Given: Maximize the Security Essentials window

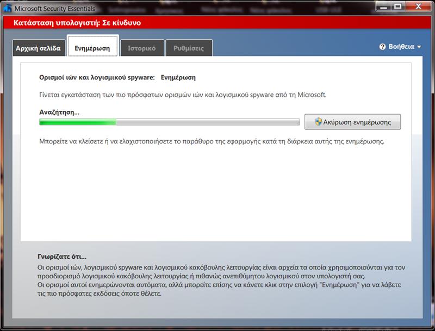Looking at the screenshot, I should click(398, 7).
